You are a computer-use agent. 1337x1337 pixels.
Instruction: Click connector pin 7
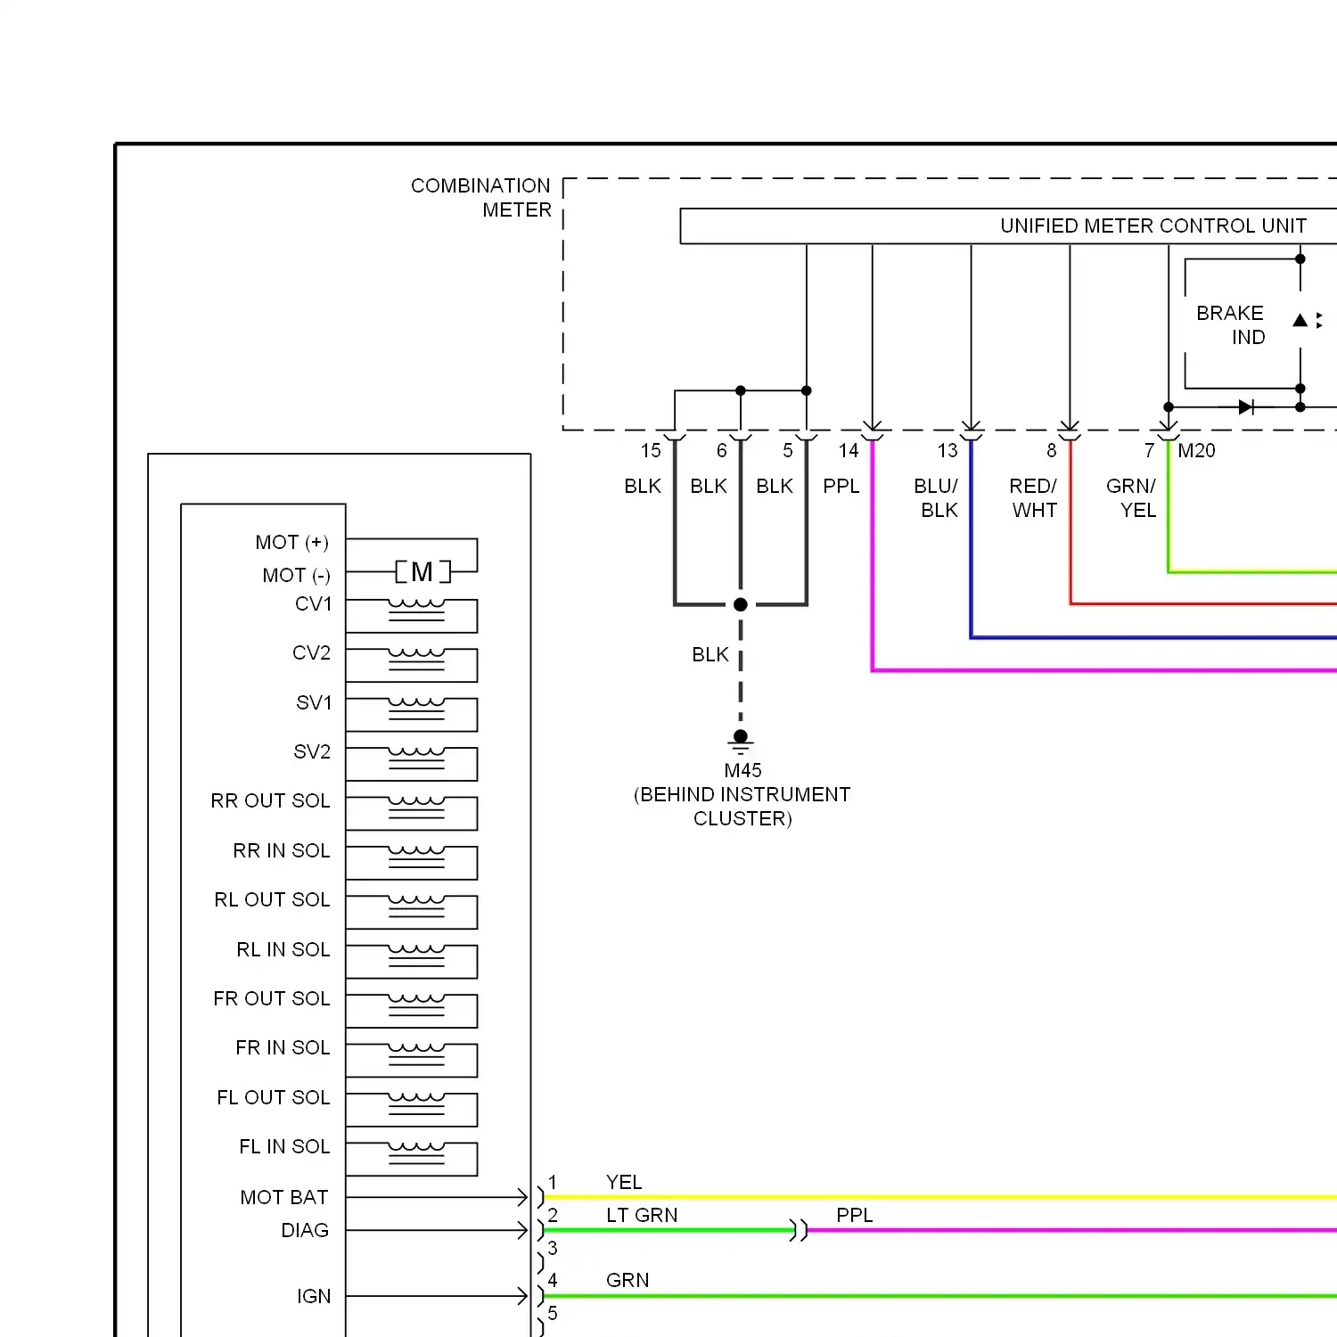1149,451
